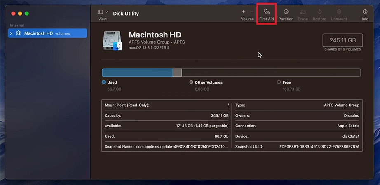Click the Free legend swatch
380x185 pixels.
coord(279,82)
